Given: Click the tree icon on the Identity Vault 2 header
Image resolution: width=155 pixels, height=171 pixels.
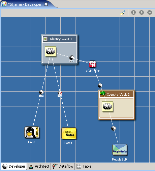Looking at the screenshot, I should (x=103, y=94).
